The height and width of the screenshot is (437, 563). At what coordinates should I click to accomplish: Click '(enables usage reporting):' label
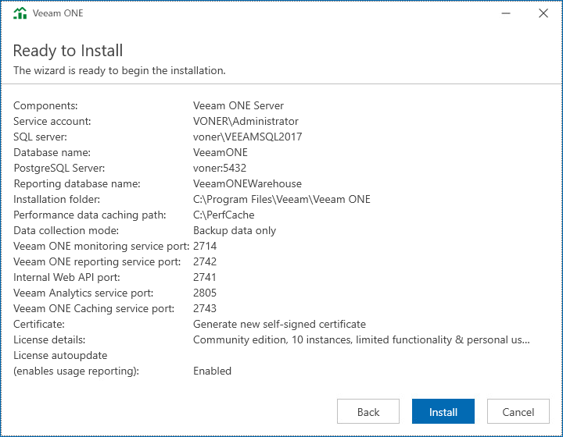point(76,371)
